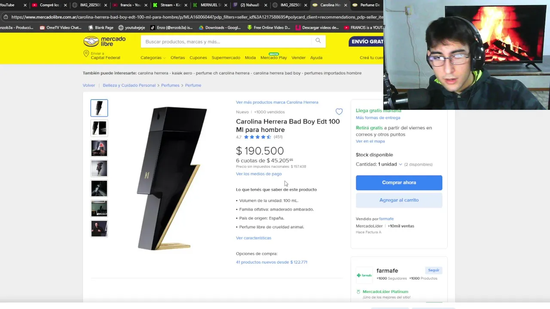Select the second product thumbnail image
Screen dimensions: 550x309
click(99, 128)
